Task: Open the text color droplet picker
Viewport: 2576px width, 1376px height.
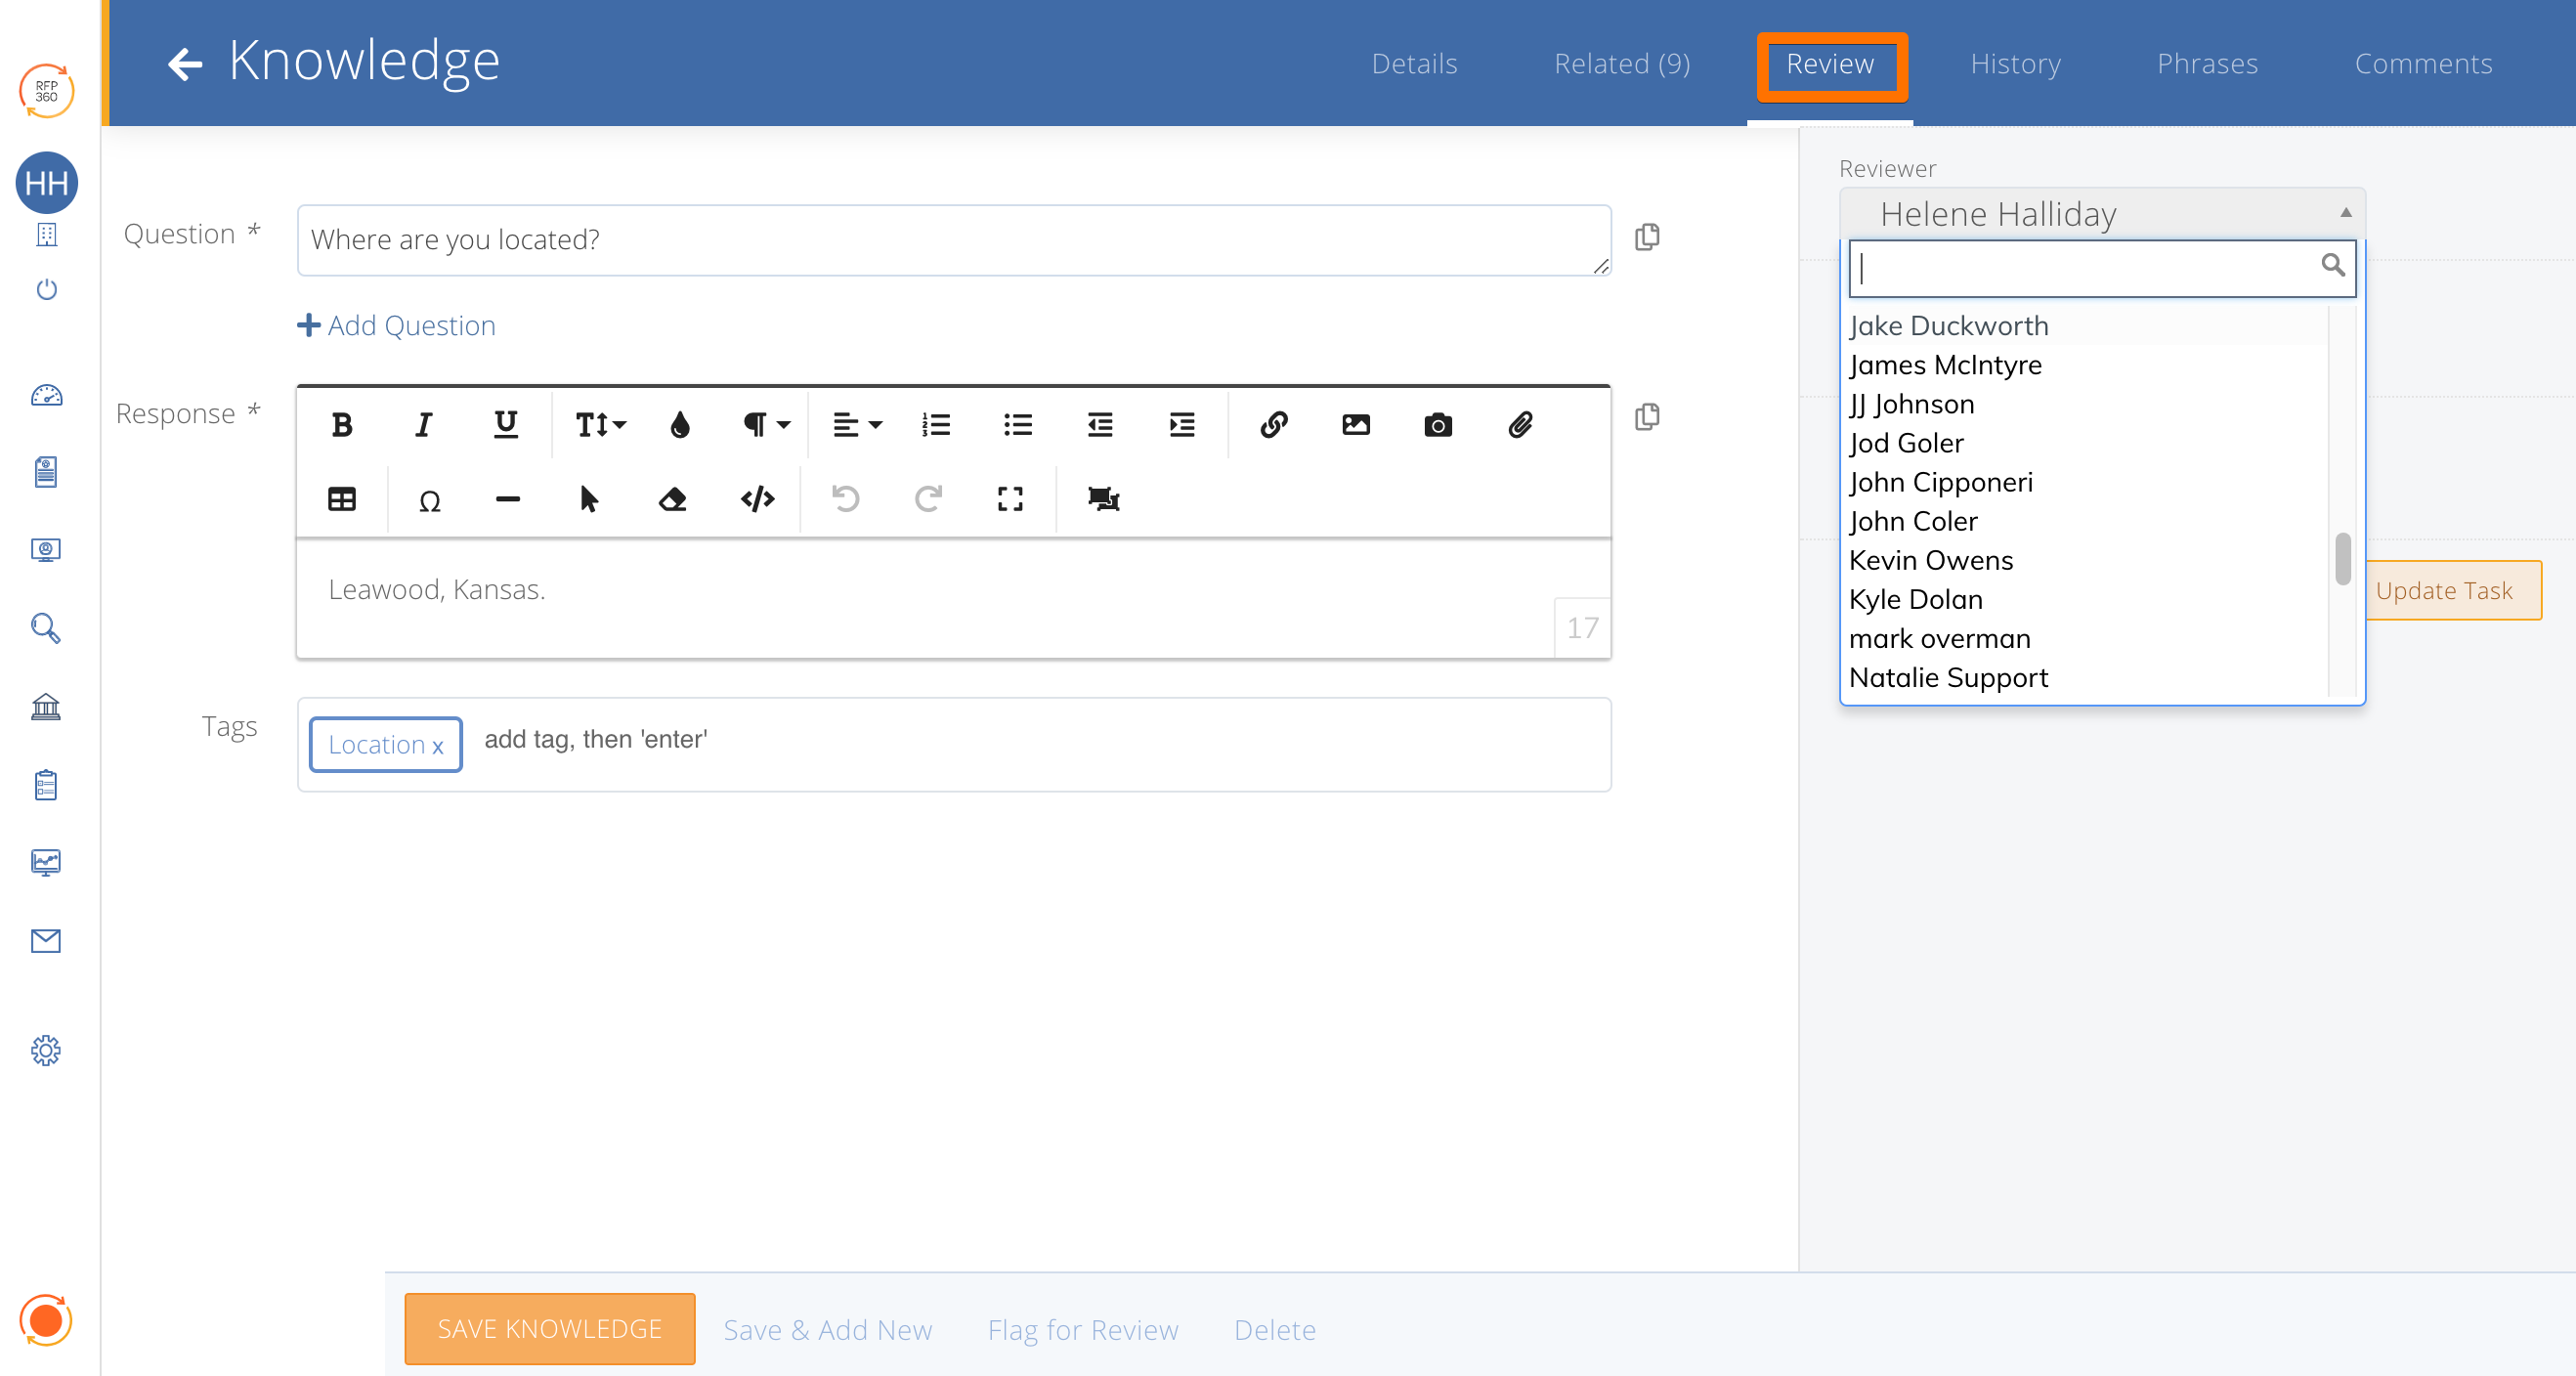Action: click(x=680, y=425)
